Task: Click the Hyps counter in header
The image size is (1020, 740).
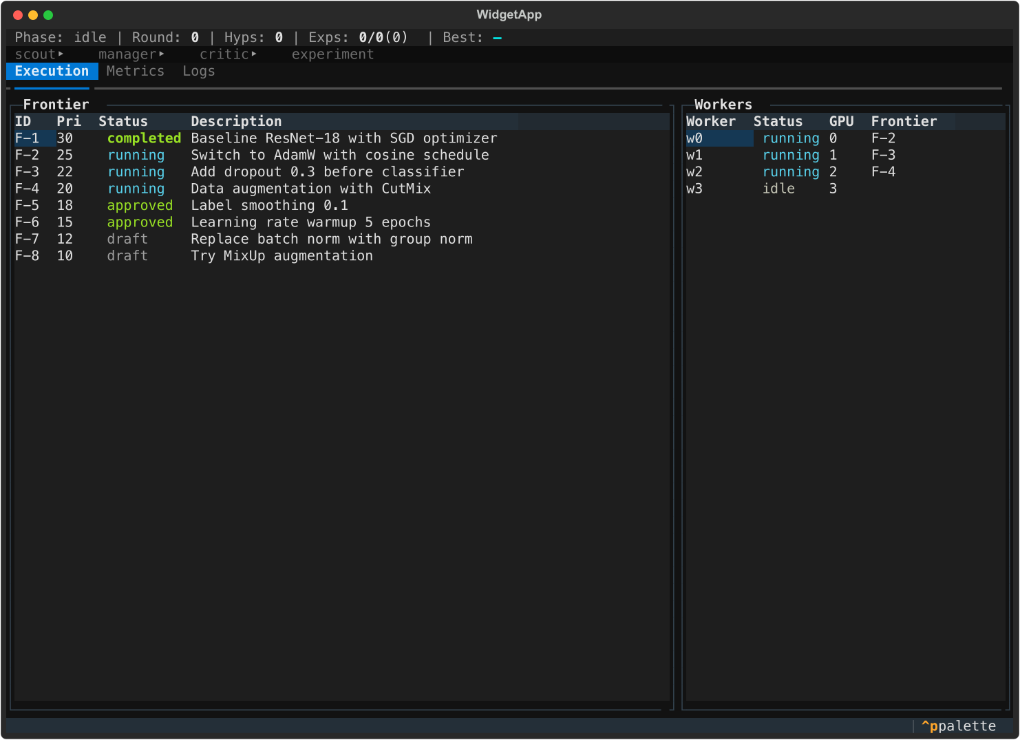Action: 253,37
